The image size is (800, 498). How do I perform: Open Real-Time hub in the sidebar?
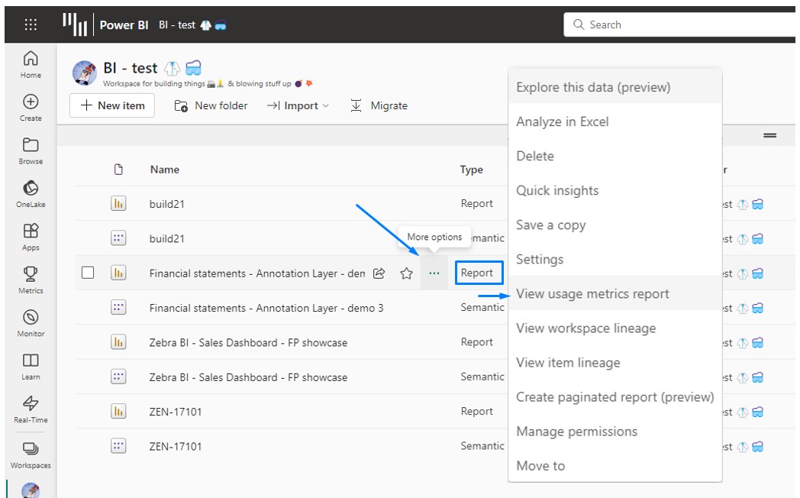(31, 409)
